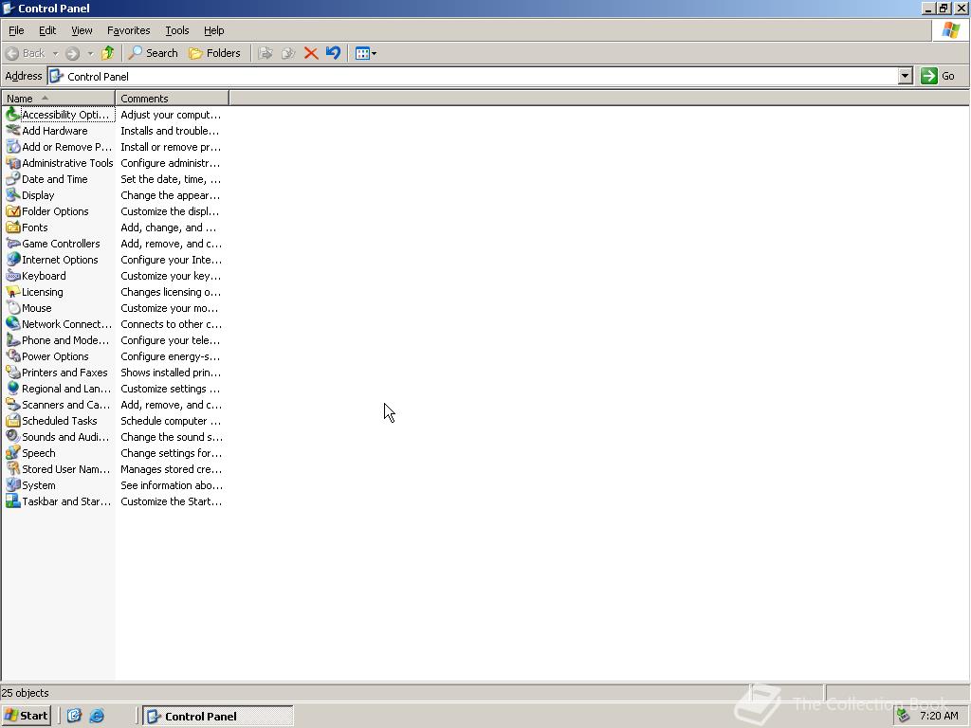
Task: Open the Printers and Faxes icon
Action: point(12,372)
